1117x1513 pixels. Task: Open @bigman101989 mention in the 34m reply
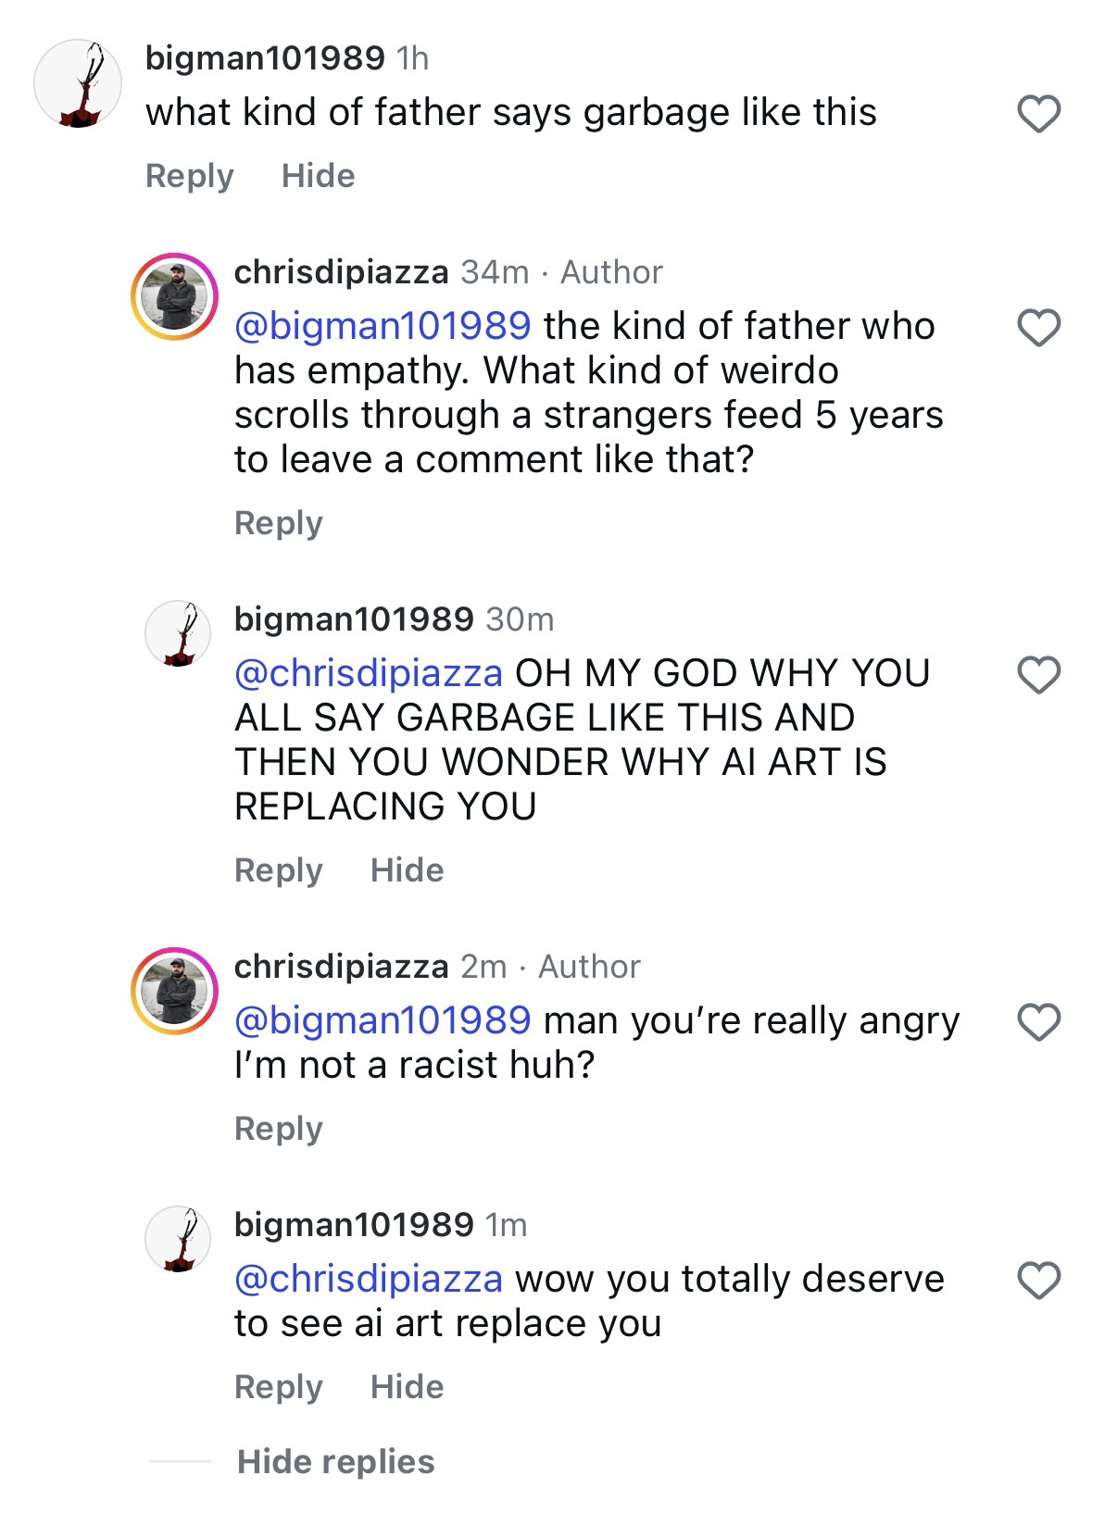(383, 326)
